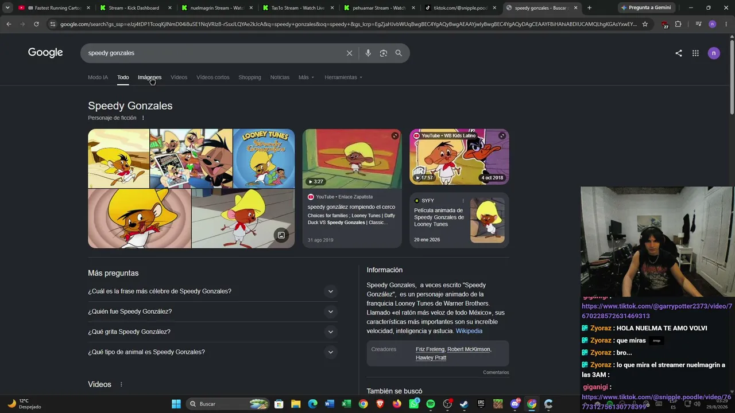Open the Videos search tab

pos(179,77)
